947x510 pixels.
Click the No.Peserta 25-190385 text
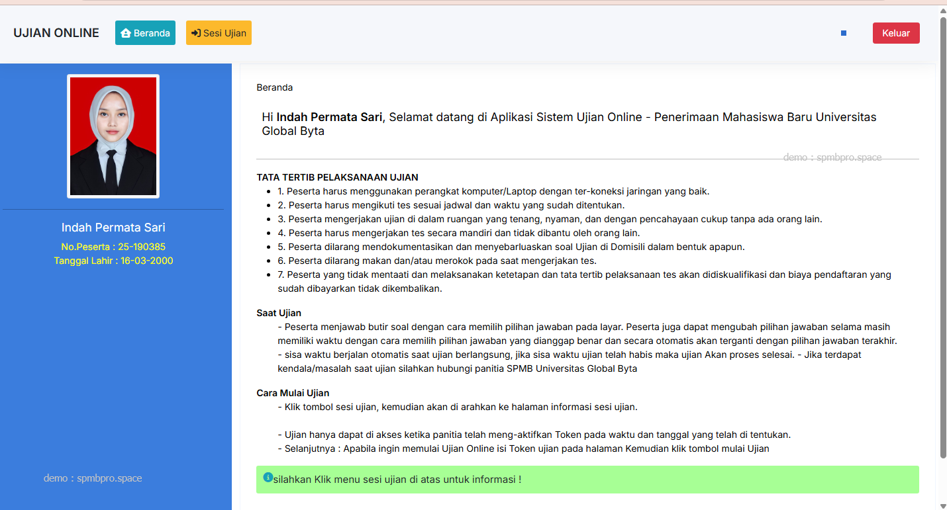pos(113,247)
